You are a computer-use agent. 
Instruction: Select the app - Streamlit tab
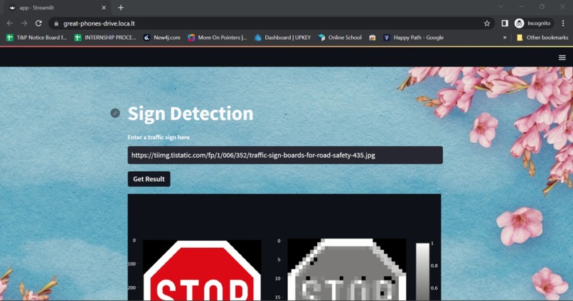pos(57,8)
